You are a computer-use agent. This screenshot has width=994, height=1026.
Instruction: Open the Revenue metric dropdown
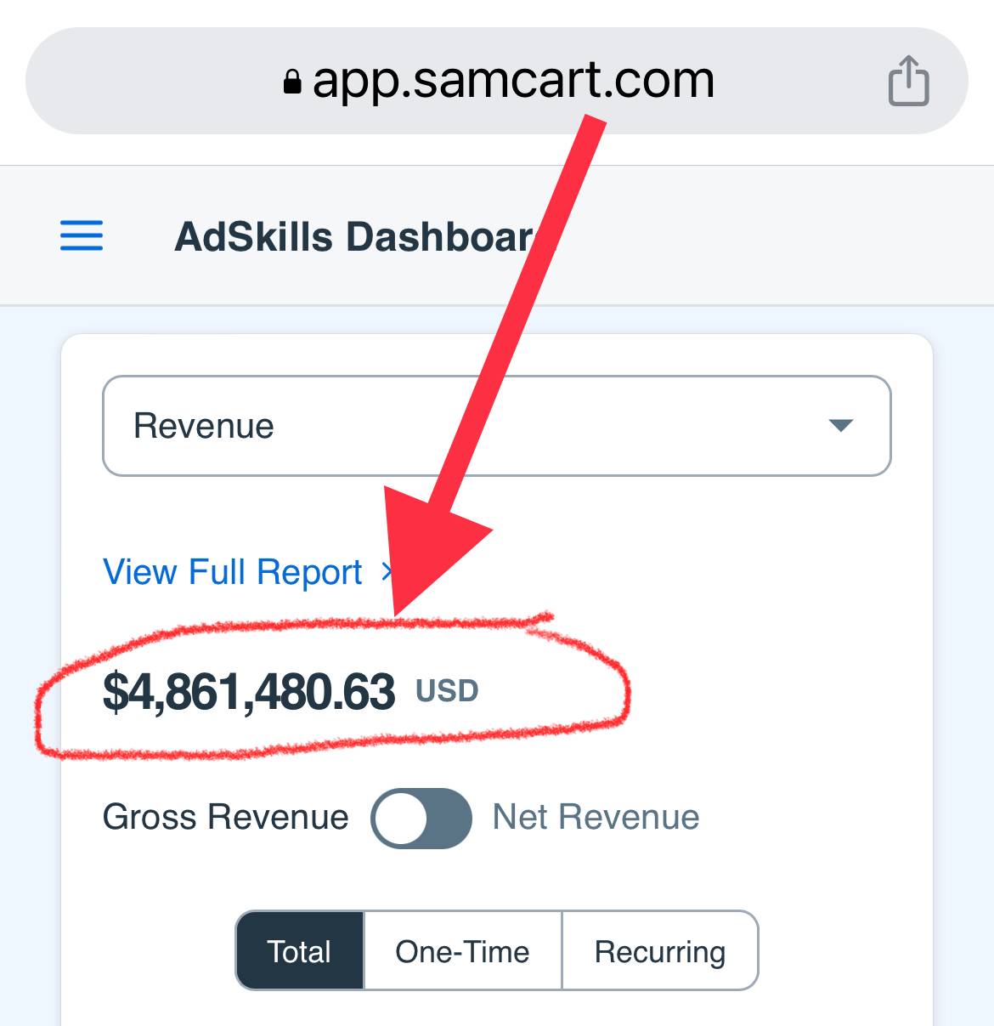click(x=497, y=426)
